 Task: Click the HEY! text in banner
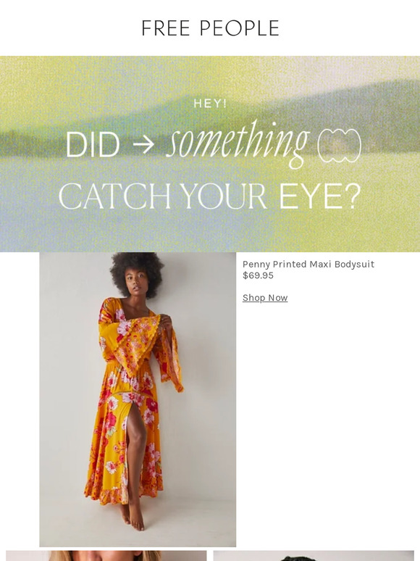click(x=210, y=104)
